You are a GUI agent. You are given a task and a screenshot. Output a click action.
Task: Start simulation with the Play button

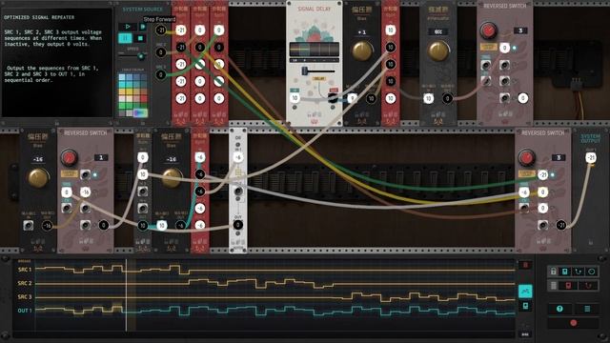(x=128, y=27)
